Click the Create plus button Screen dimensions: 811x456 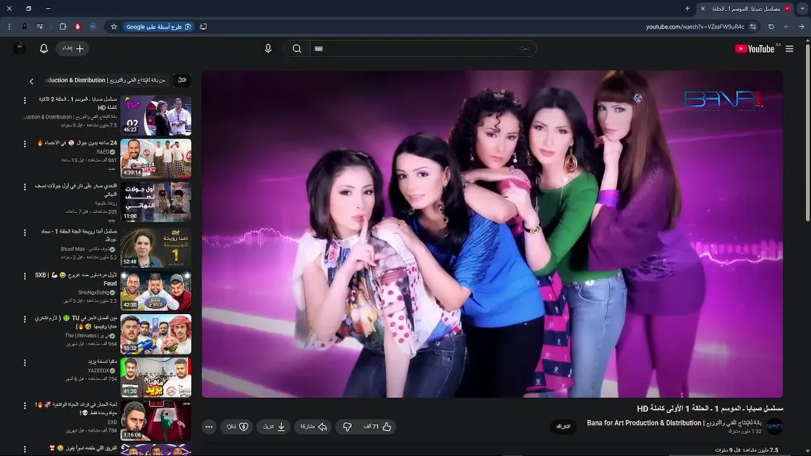pyautogui.click(x=72, y=49)
